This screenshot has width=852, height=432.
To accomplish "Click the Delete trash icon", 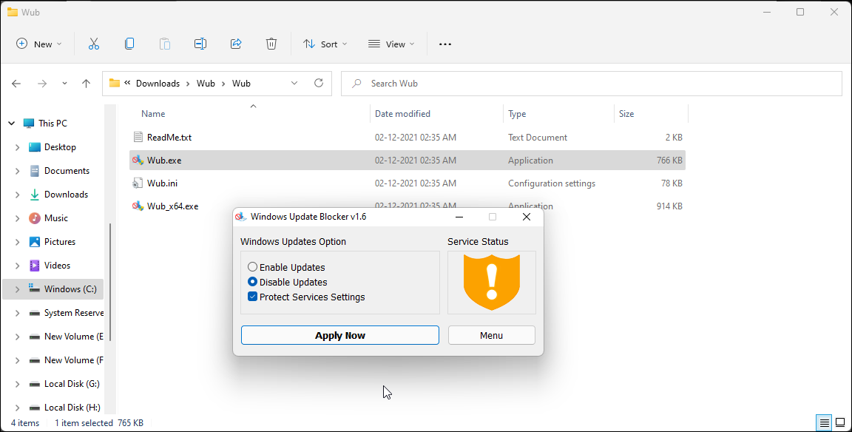I will tap(271, 44).
